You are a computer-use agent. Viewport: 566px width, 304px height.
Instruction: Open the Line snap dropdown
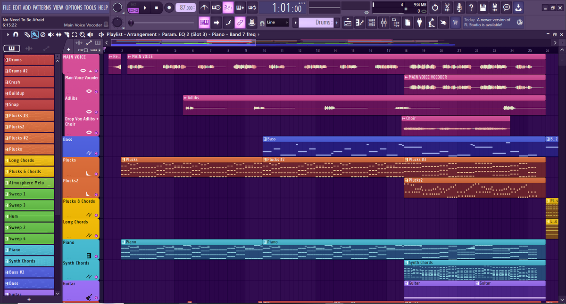(x=277, y=23)
